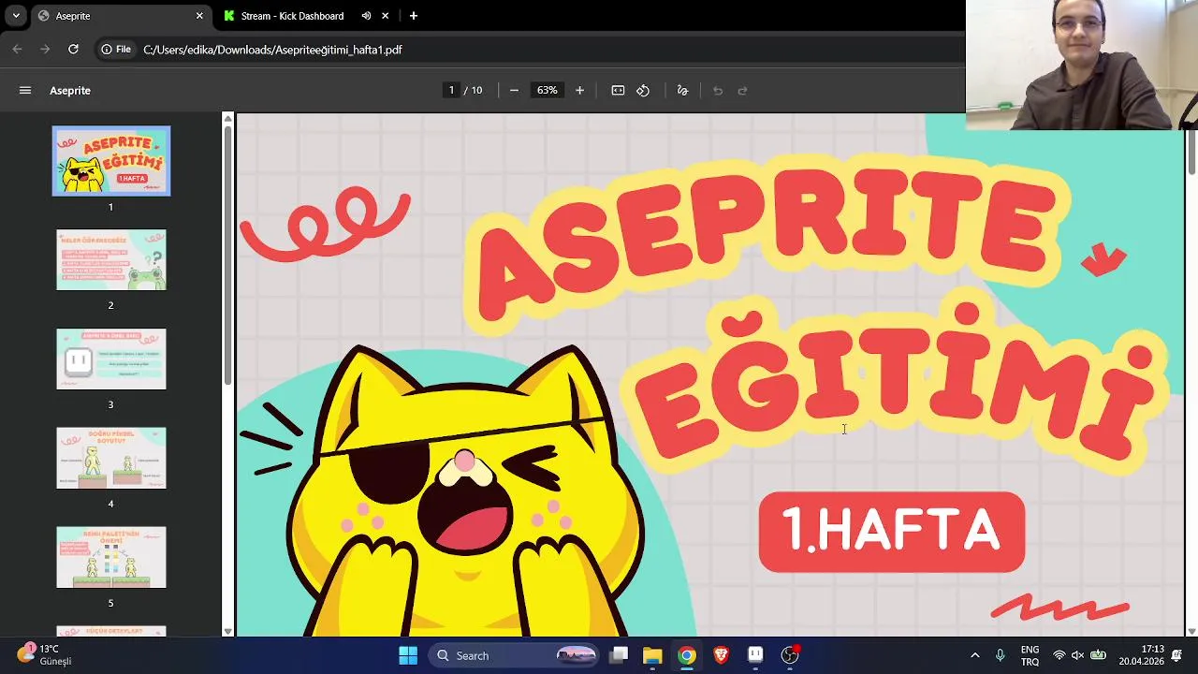1198x674 pixels.
Task: Open File Explorer from taskbar
Action: point(652,655)
